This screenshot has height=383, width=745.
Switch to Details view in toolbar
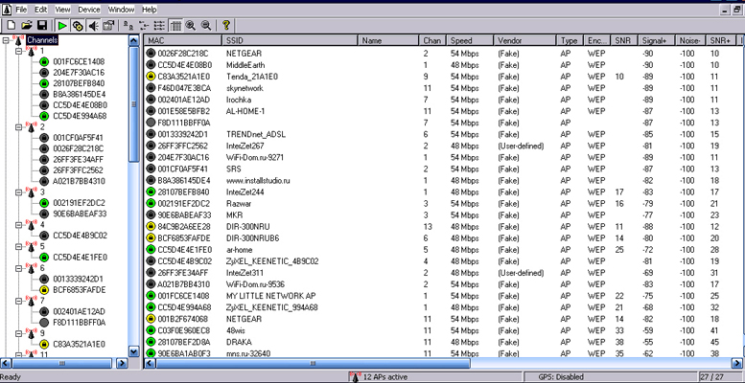pos(175,25)
